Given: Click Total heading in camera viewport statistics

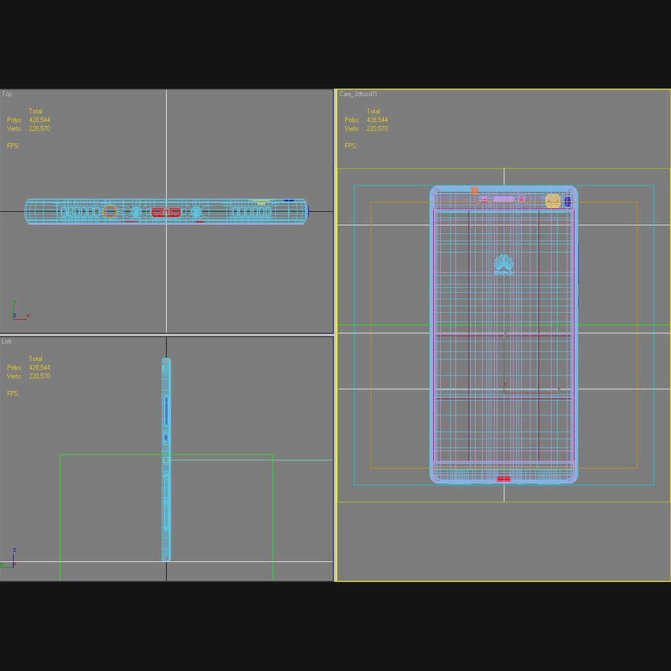Looking at the screenshot, I should pos(373,111).
